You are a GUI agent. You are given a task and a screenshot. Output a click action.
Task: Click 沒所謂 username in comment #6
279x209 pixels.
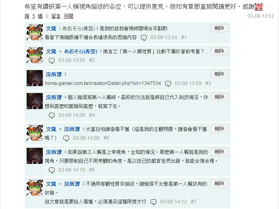point(54,152)
